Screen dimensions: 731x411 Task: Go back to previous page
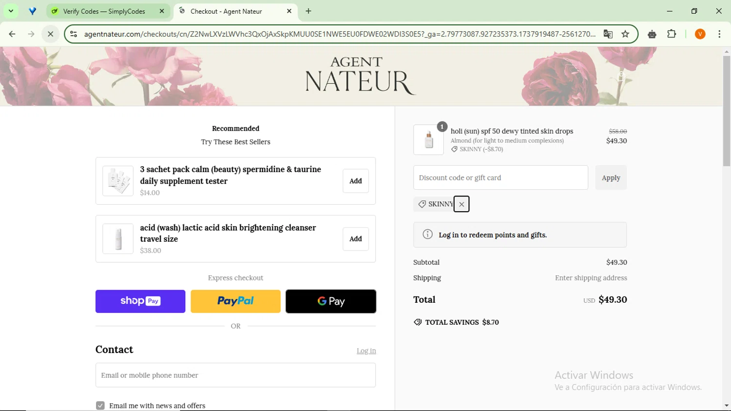(12, 34)
